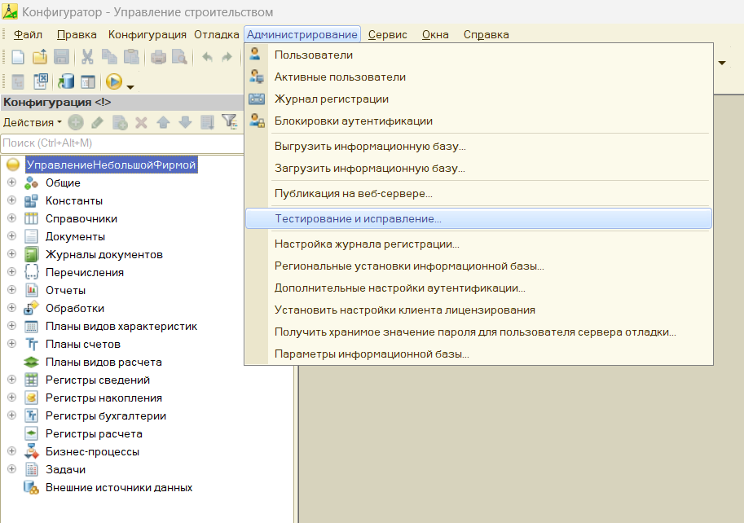Choose Выгрузить информационную базу

pyautogui.click(x=479, y=146)
